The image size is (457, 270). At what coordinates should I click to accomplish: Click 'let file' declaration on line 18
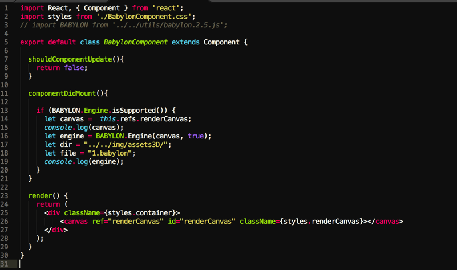[60, 153]
